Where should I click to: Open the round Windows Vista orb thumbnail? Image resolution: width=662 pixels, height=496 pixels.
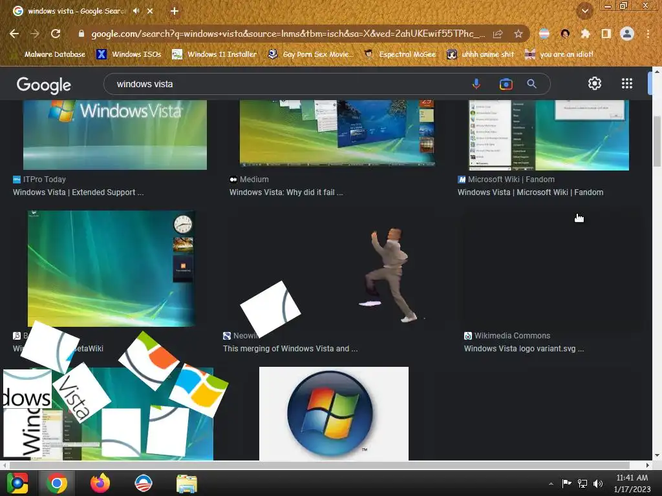click(334, 413)
